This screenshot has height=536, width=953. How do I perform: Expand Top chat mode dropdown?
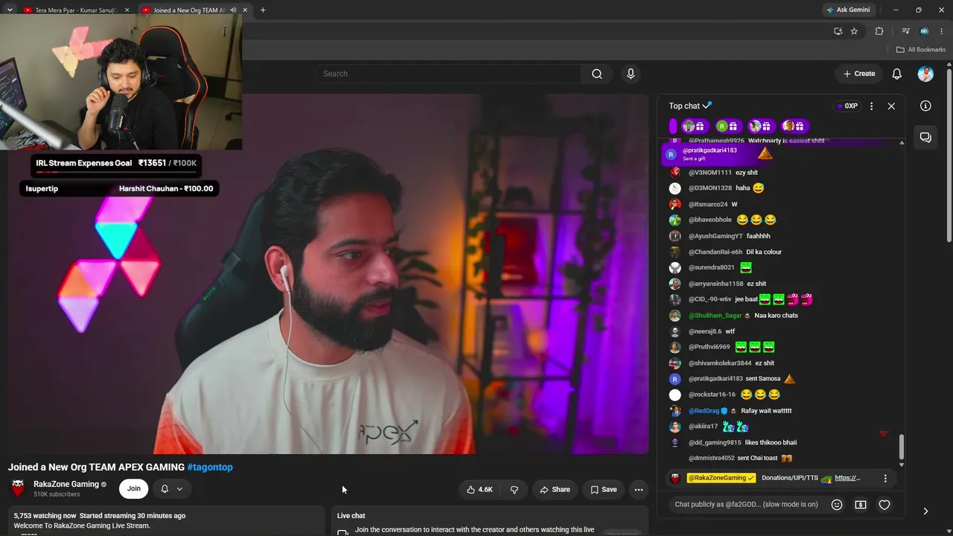pos(690,106)
